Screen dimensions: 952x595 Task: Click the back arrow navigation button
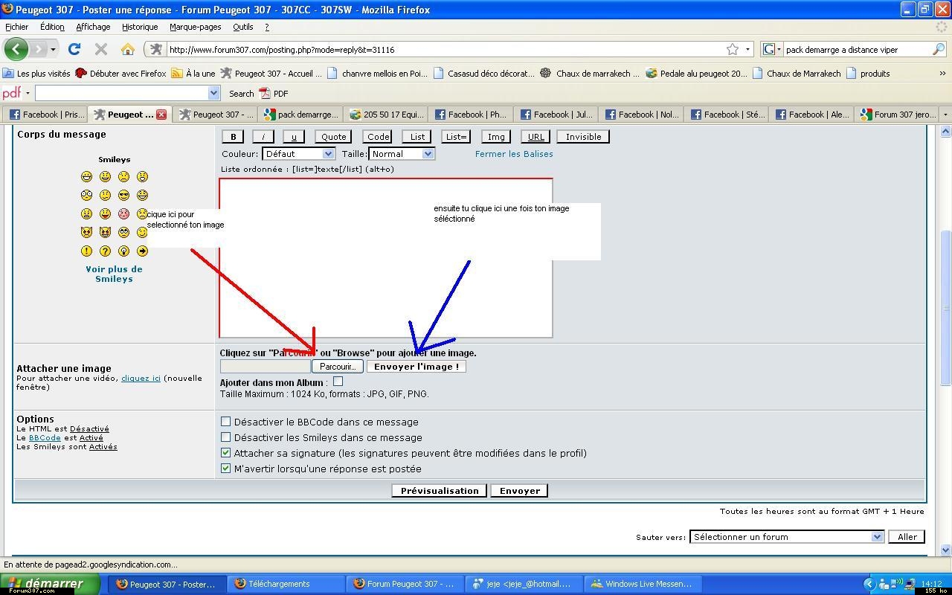click(x=16, y=49)
